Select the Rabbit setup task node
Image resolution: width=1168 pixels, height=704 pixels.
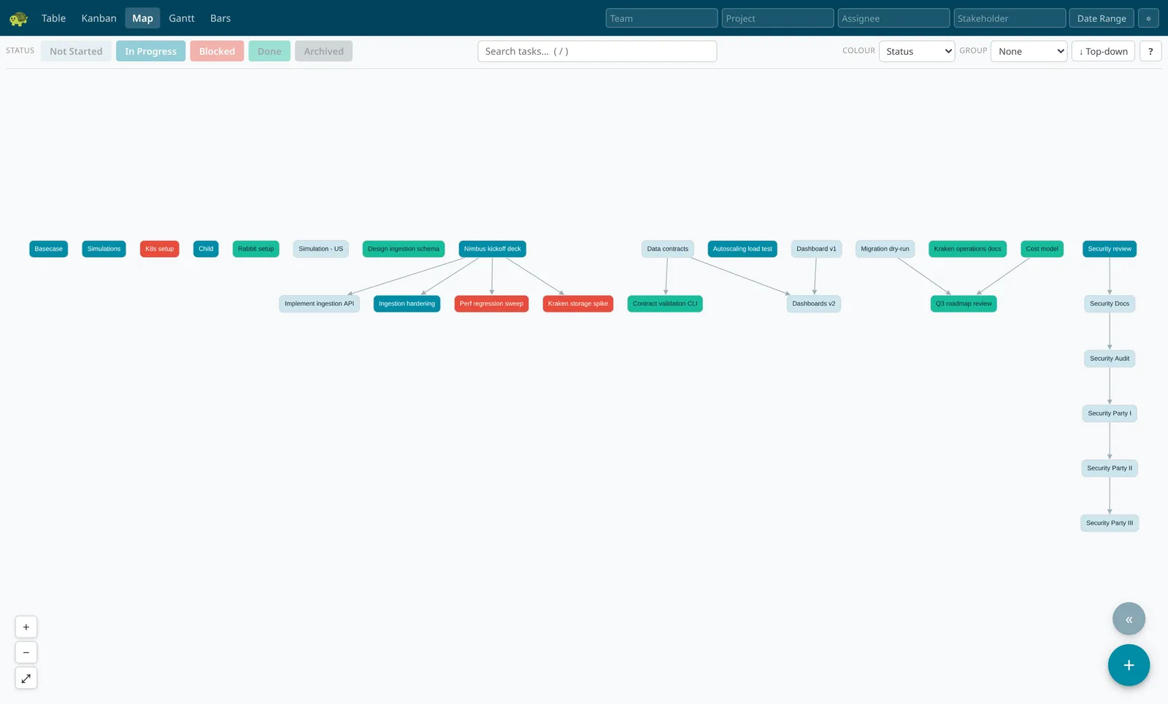[256, 249]
